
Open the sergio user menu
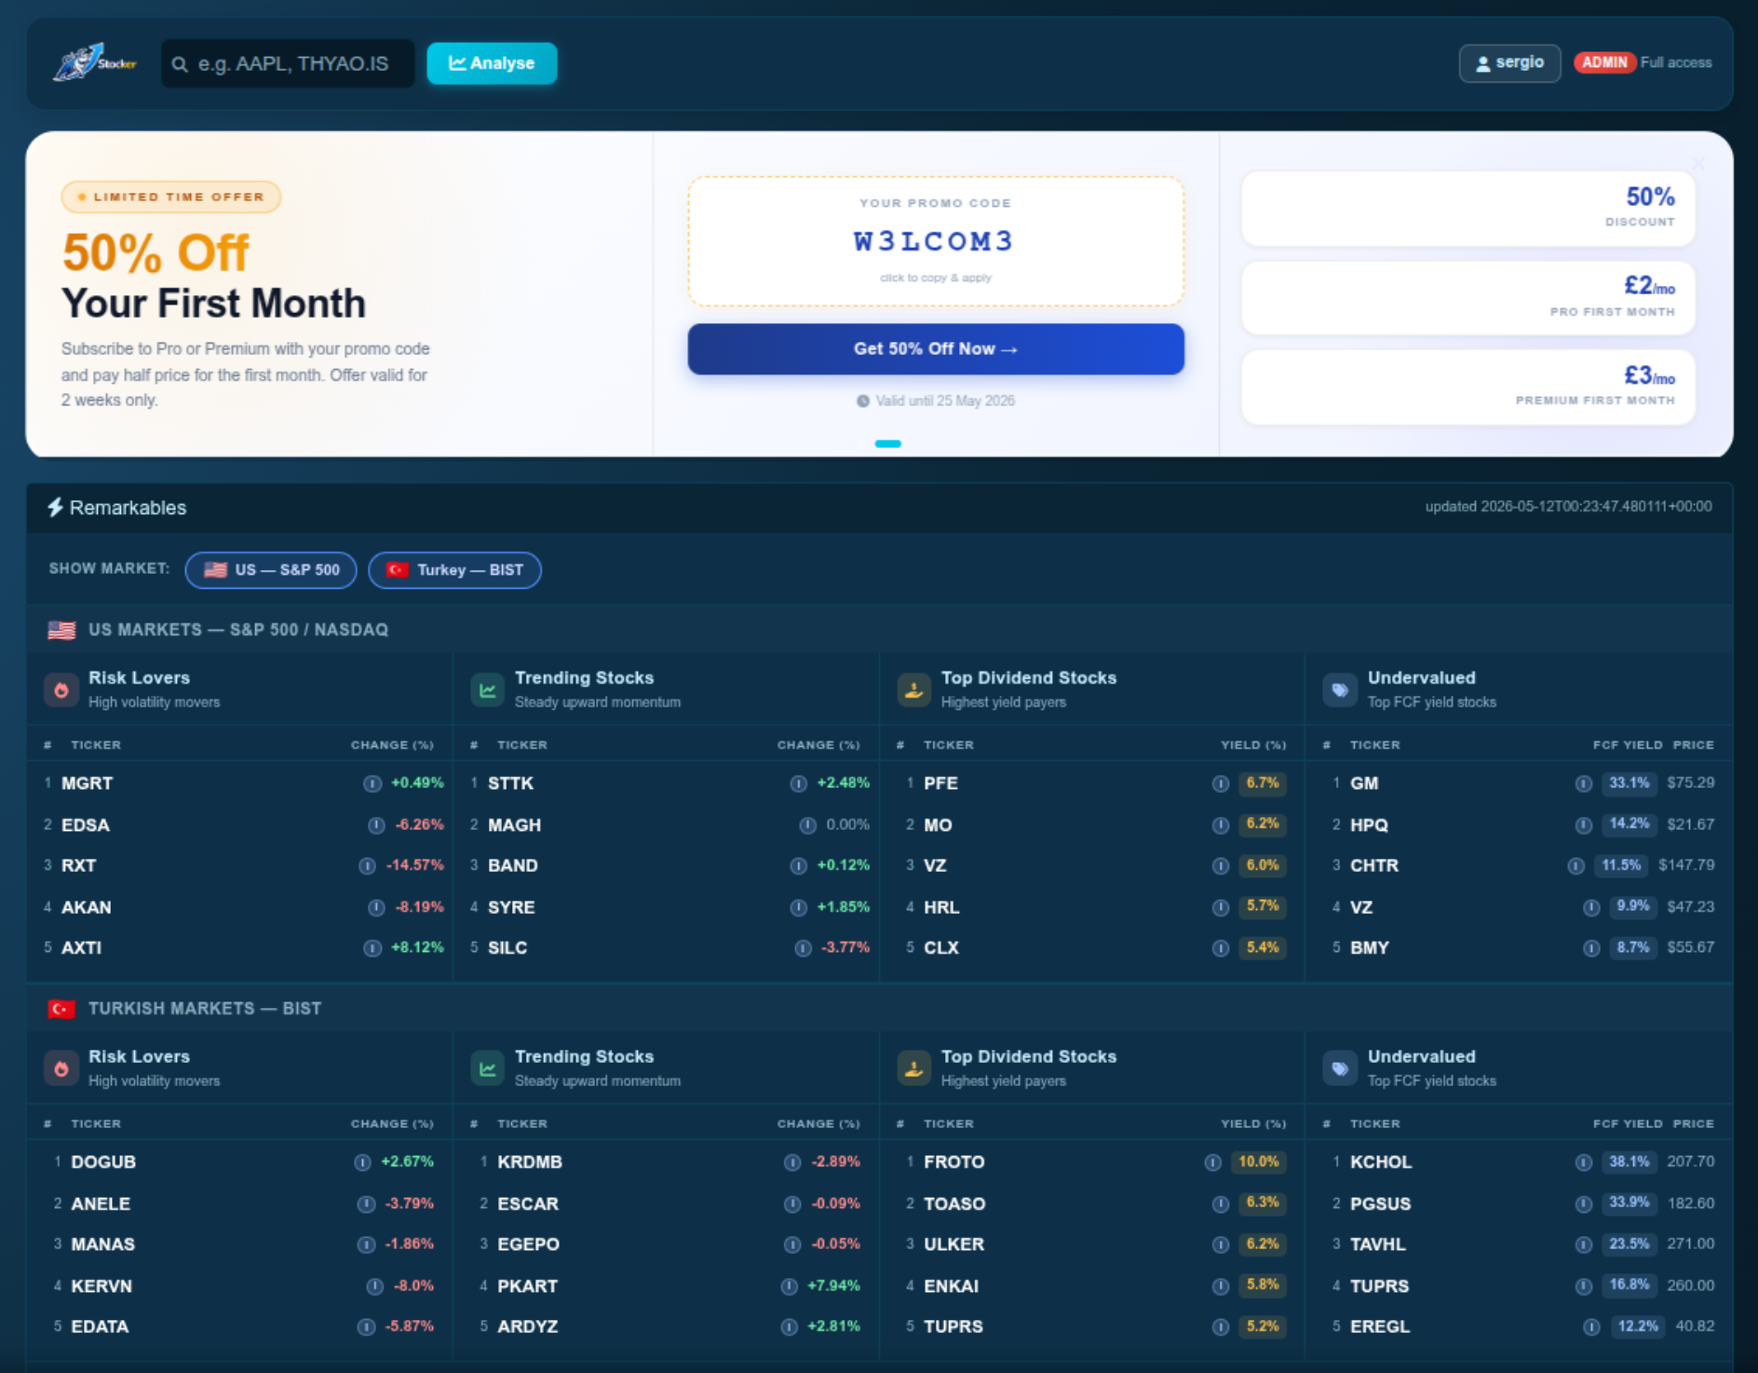click(x=1509, y=63)
